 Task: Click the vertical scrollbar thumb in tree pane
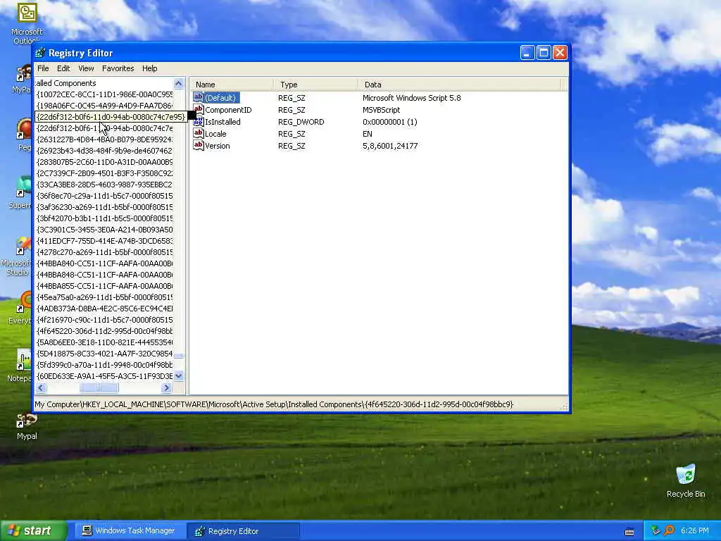[178, 356]
